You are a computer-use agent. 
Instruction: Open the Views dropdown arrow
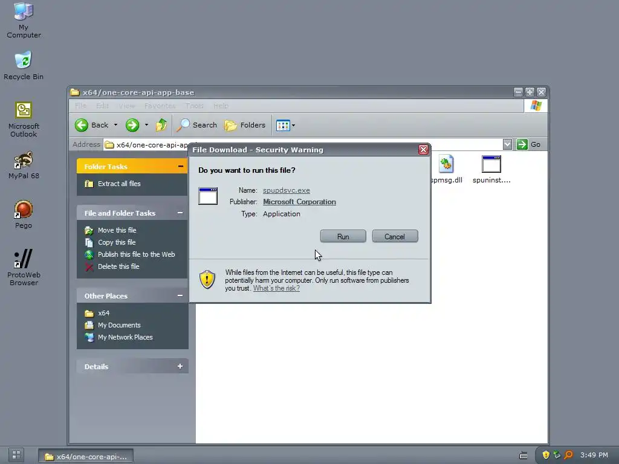pos(293,126)
